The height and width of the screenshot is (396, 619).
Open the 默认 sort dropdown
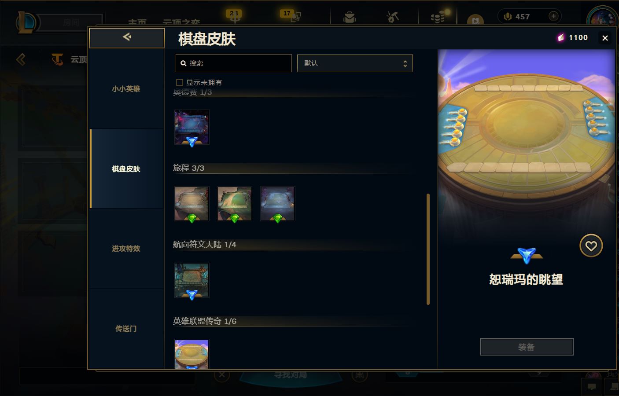(x=355, y=63)
